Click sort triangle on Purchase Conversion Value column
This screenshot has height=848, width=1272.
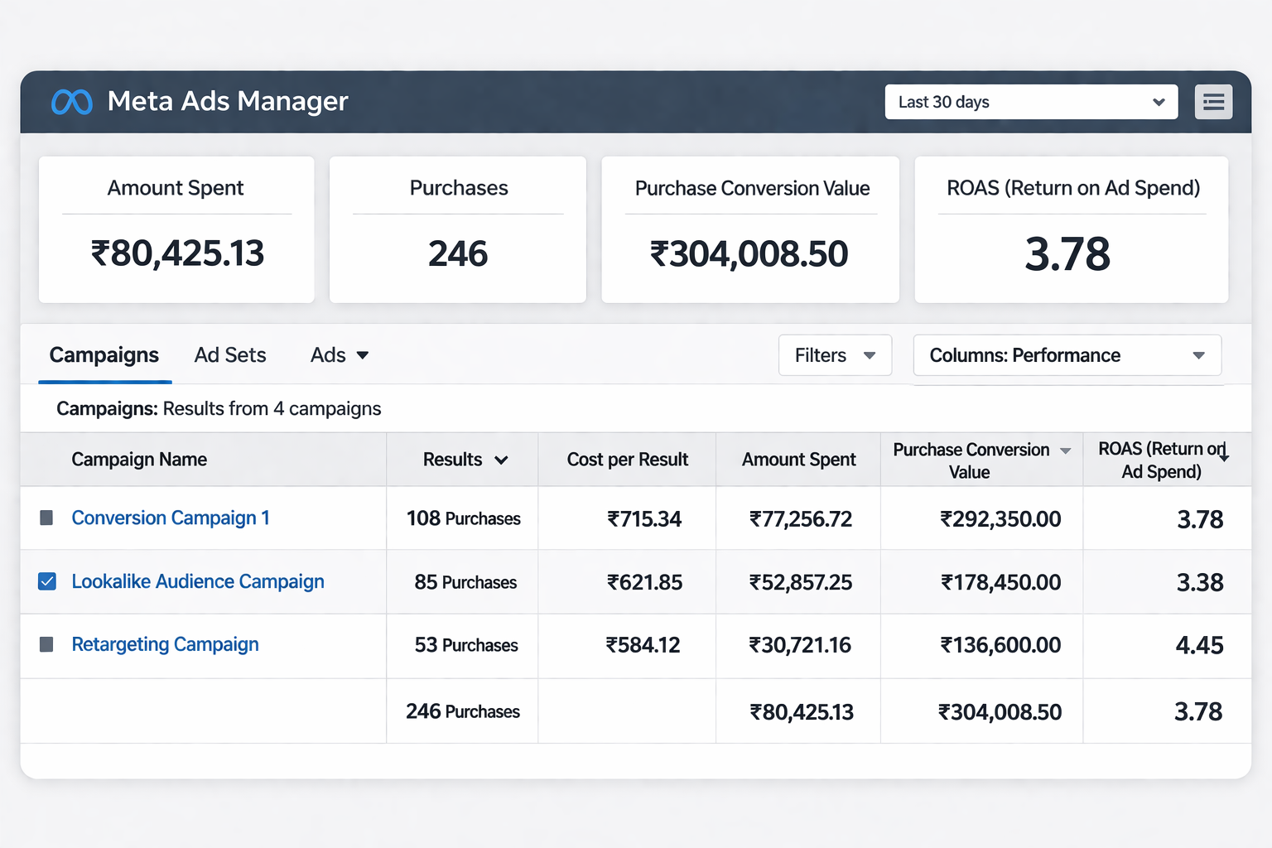[1066, 450]
